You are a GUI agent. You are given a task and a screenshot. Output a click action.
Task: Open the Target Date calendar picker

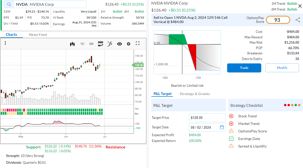point(222,127)
